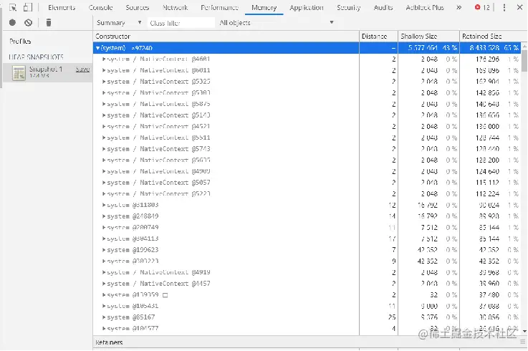Sort by the Distance column header
The width and height of the screenshot is (528, 351).
click(x=378, y=37)
